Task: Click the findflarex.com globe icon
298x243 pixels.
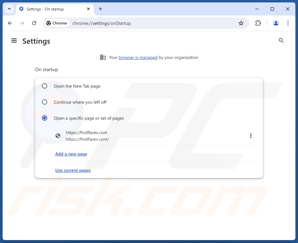Action: click(x=58, y=136)
